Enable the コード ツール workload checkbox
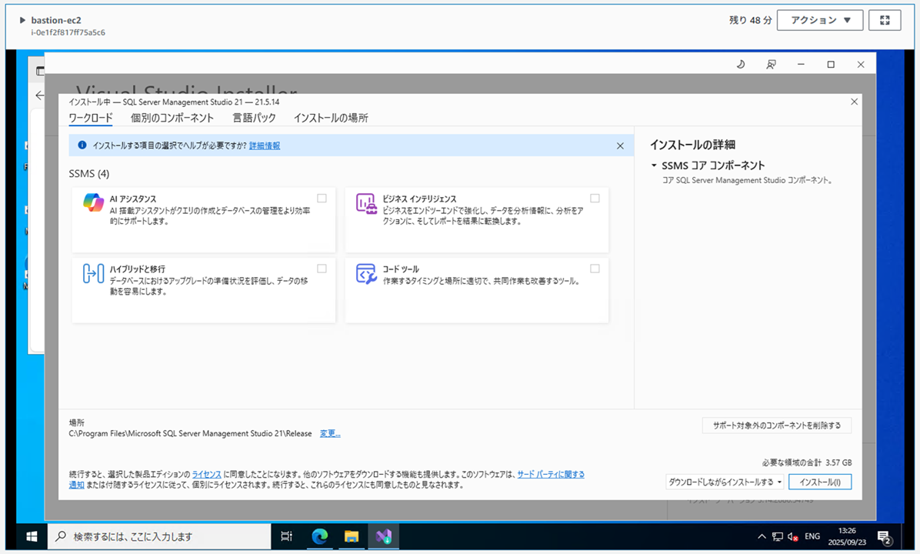 click(595, 269)
